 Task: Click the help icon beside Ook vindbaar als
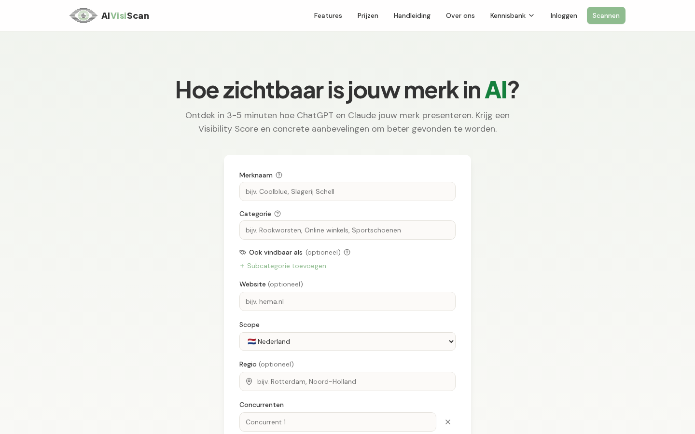(x=347, y=252)
